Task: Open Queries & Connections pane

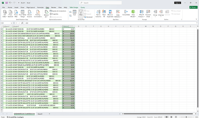Action: pos(58,11)
